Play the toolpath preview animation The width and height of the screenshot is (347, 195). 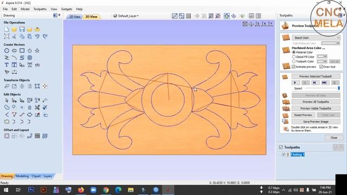295,82
